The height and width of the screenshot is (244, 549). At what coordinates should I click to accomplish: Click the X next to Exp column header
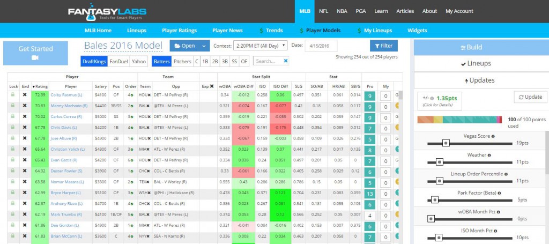(x=212, y=86)
